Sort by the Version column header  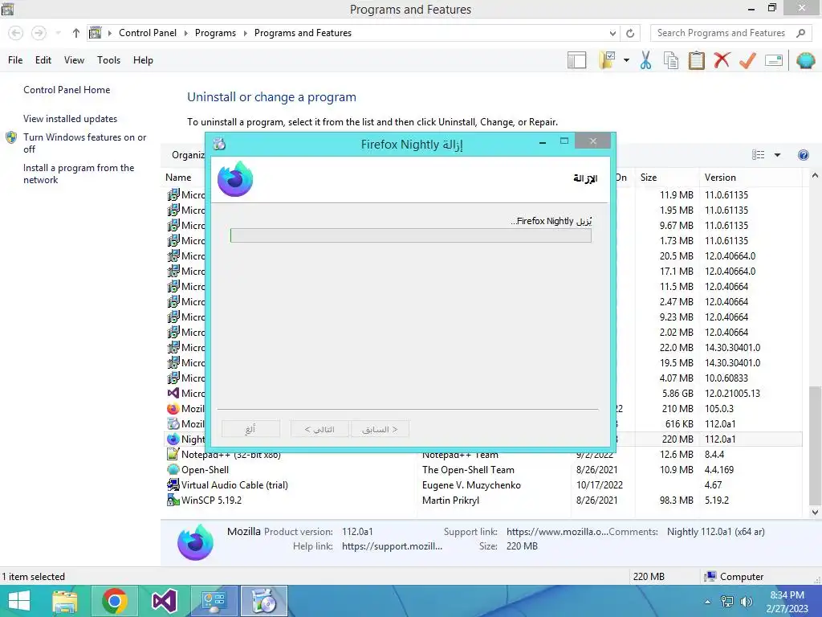751,178
